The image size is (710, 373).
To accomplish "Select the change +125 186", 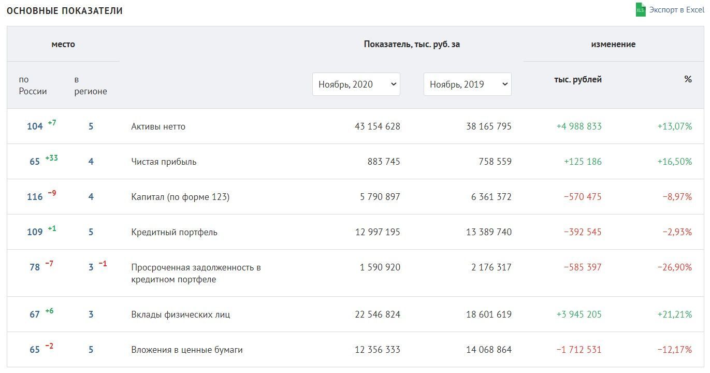I will 583,162.
